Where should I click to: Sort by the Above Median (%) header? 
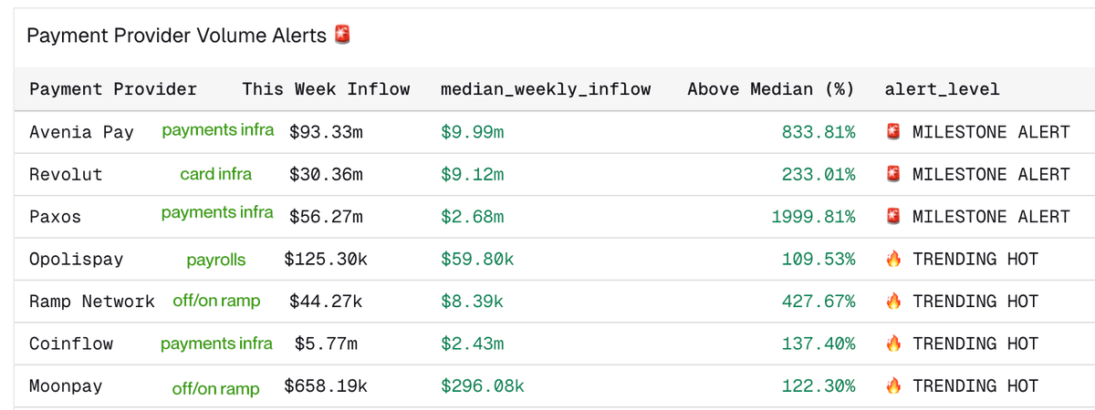pyautogui.click(x=771, y=89)
